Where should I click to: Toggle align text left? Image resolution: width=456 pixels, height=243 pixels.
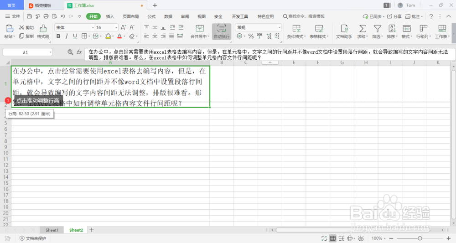146,36
